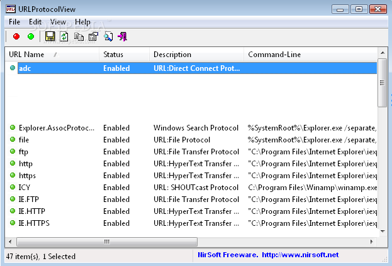Click the red Disable Selected Protocols icon
The height and width of the screenshot is (266, 392).
(16, 36)
